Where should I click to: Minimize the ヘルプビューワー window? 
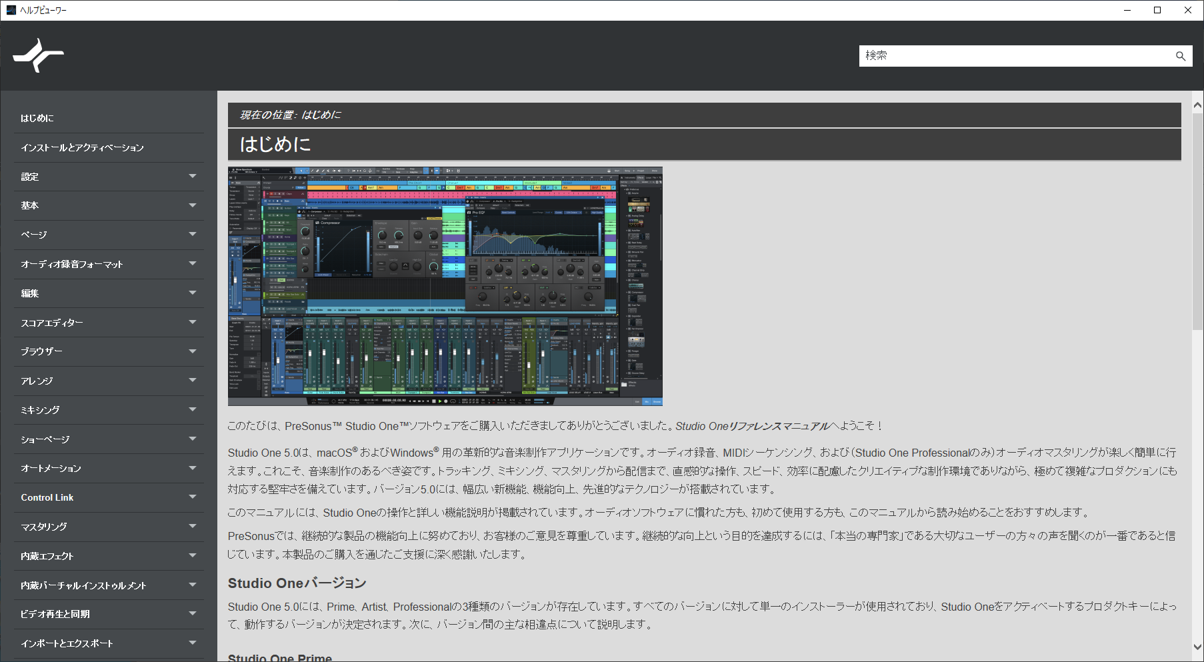(1127, 10)
